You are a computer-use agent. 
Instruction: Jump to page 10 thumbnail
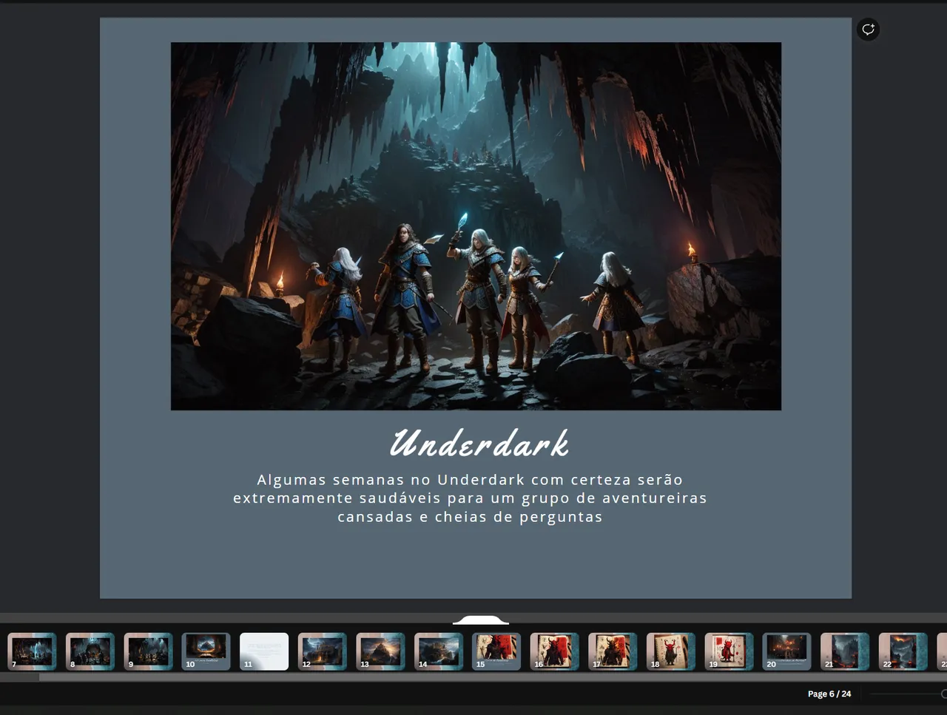click(206, 651)
